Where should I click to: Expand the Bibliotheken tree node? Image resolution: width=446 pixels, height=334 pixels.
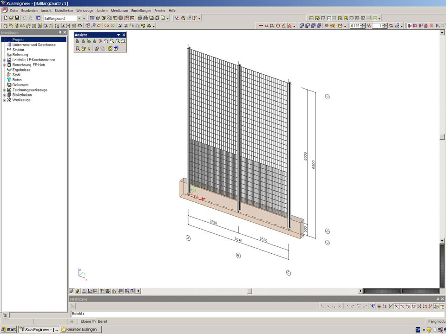click(x=4, y=95)
